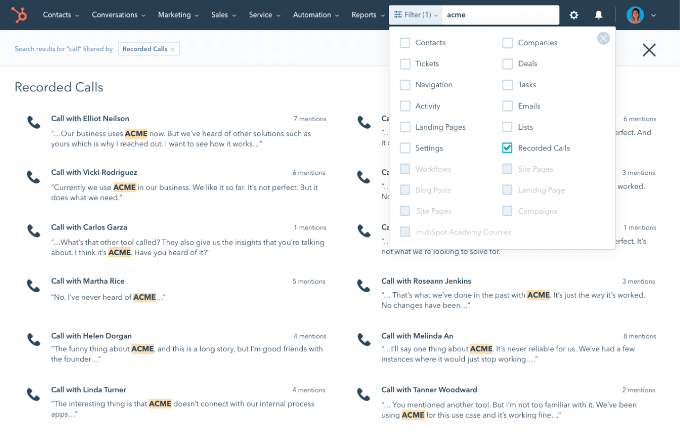Remove the Recorded Calls filter chip
This screenshot has height=432, width=680.
coord(172,49)
